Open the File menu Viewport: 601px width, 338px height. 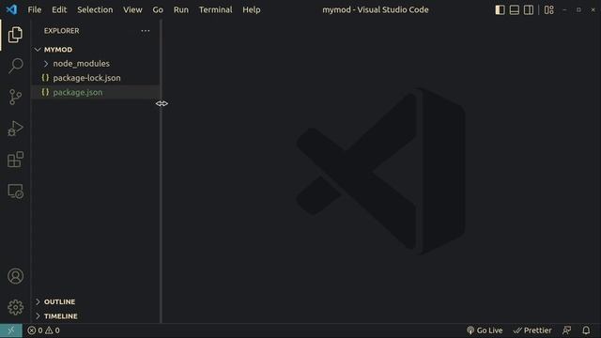pos(35,9)
